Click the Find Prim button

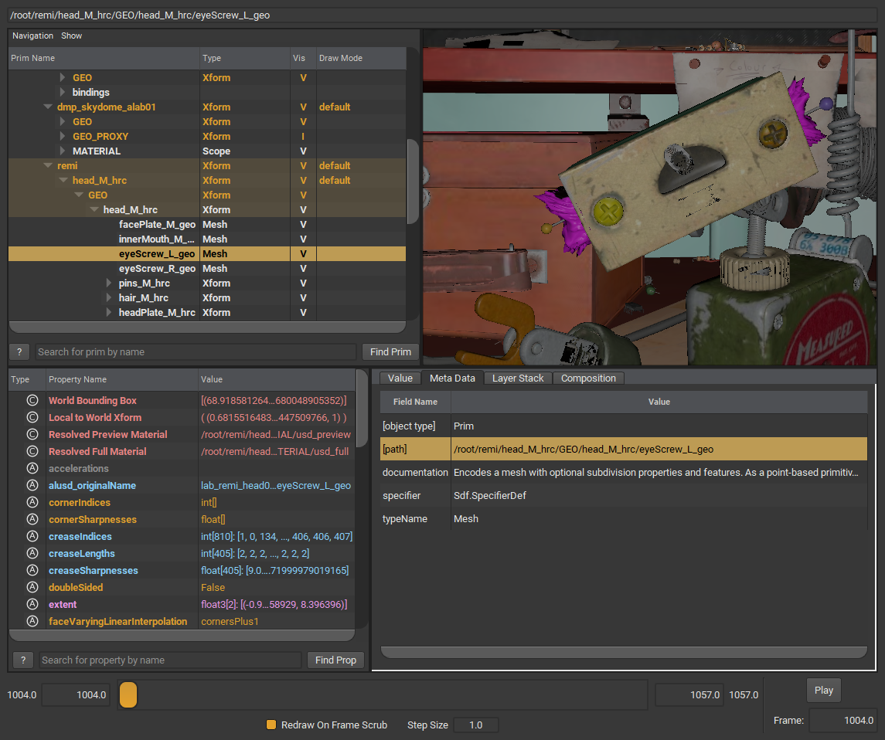390,351
